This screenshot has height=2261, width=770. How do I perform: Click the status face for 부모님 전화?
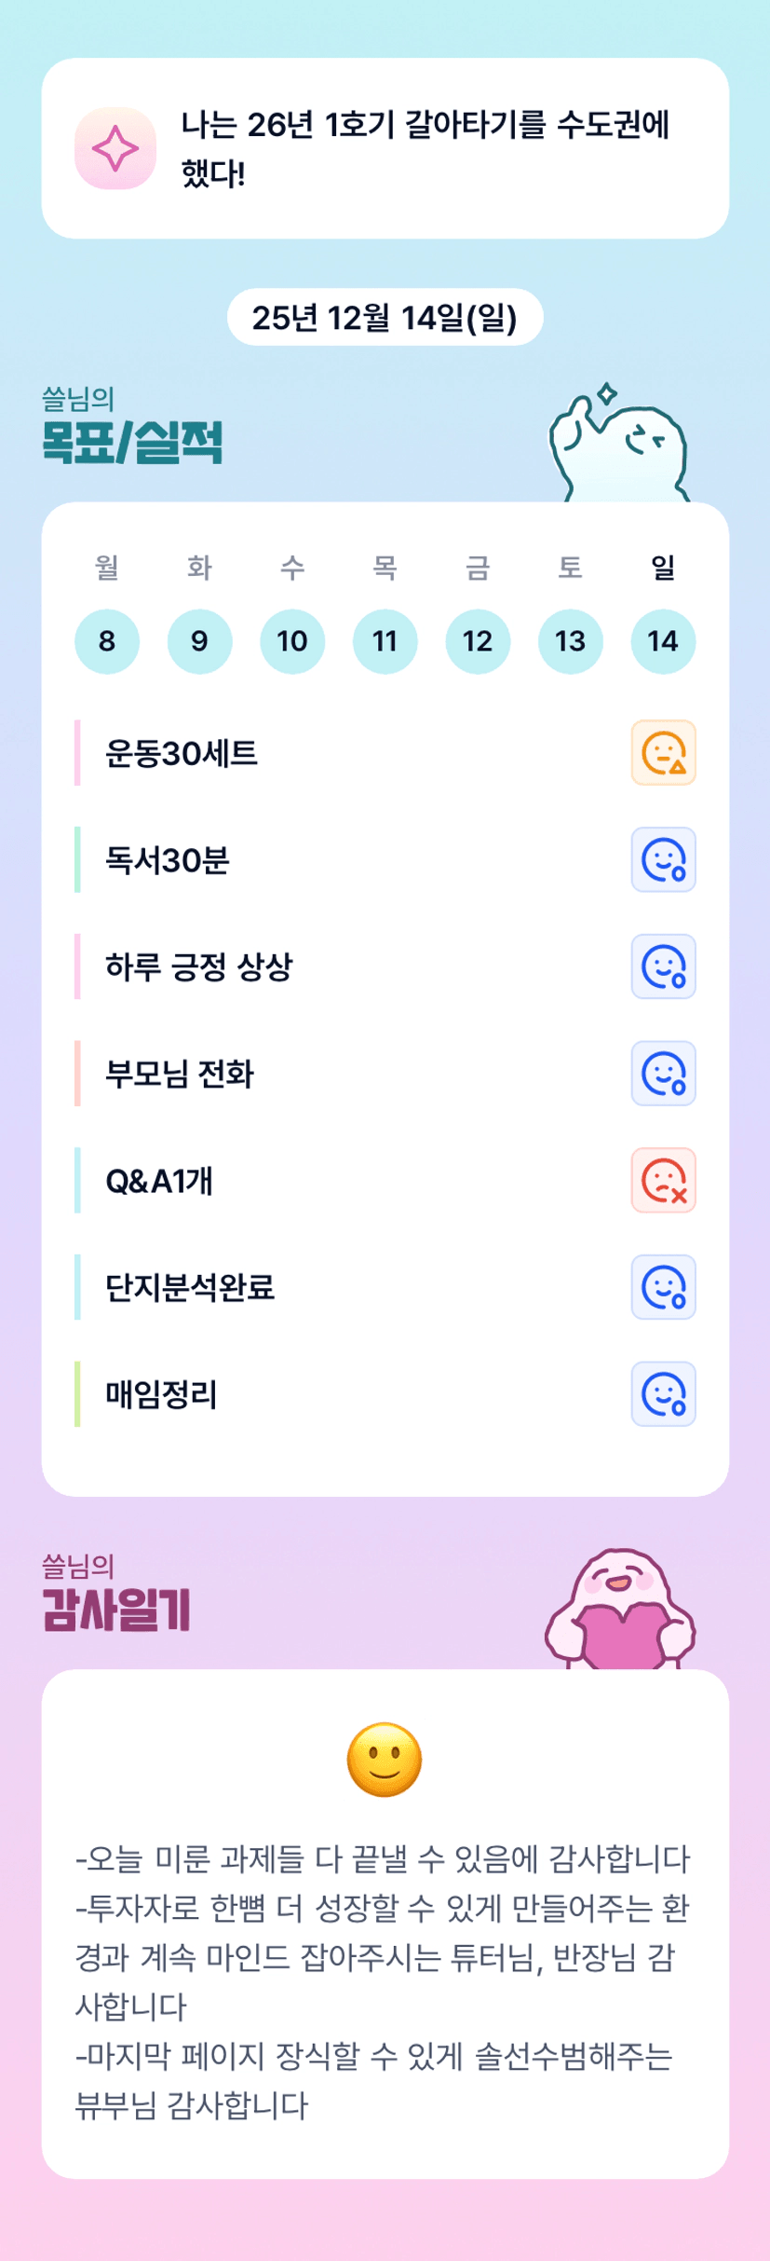tap(663, 1074)
